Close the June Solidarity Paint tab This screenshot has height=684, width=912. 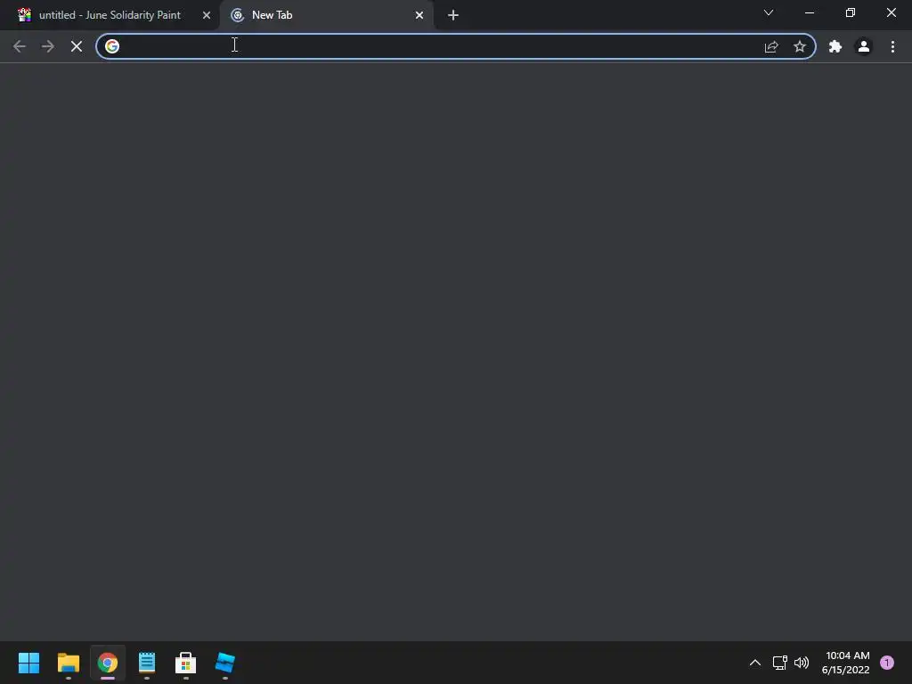[207, 15]
